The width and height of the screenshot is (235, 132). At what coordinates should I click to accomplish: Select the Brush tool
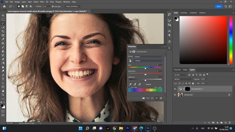pyautogui.click(x=3, y=47)
